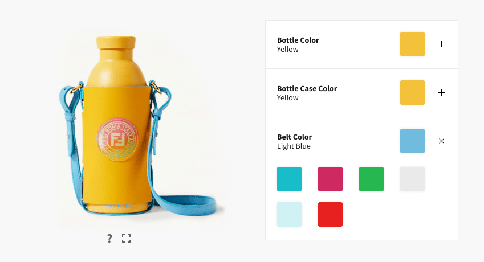Open the Bottle Color row label
The width and height of the screenshot is (484, 262).
pos(298,40)
